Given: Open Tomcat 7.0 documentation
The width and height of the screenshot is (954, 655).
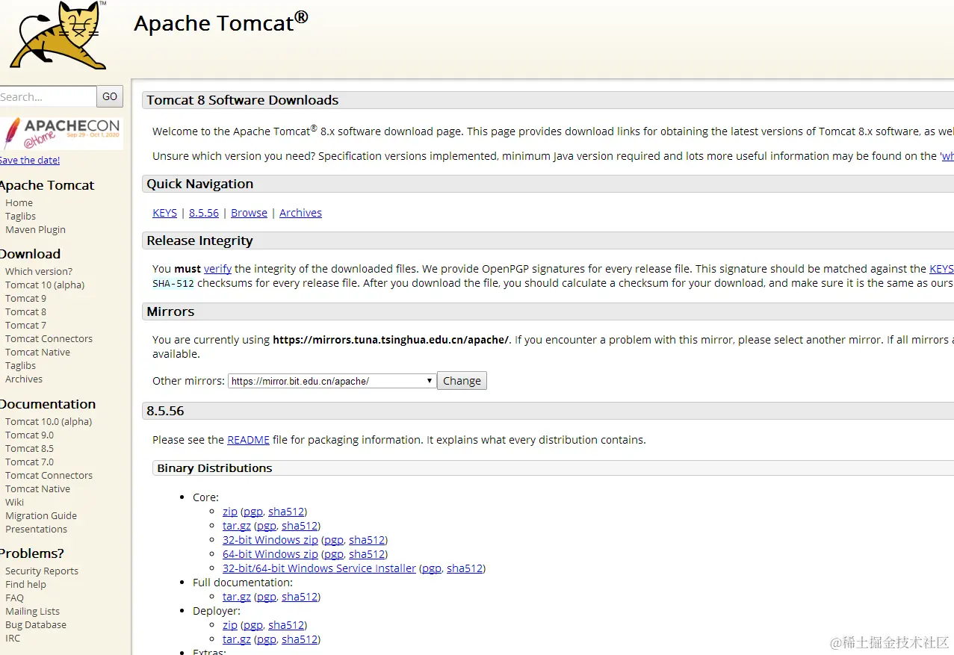Looking at the screenshot, I should [29, 462].
